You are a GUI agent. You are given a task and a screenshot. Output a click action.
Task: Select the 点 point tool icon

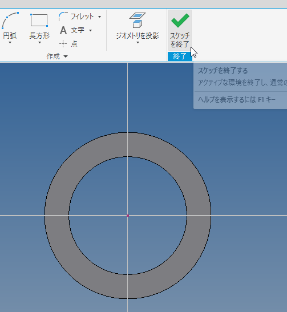(63, 43)
